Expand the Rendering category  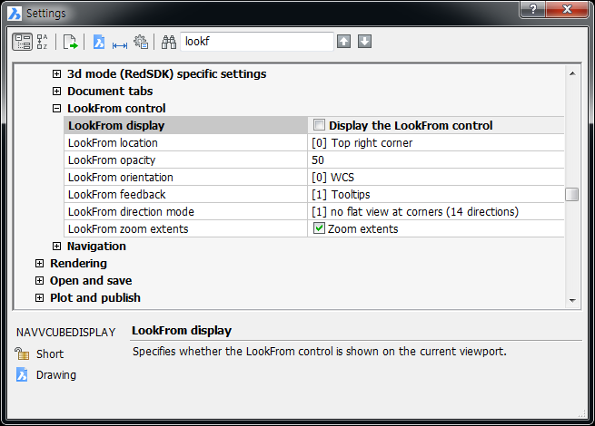tap(39, 263)
